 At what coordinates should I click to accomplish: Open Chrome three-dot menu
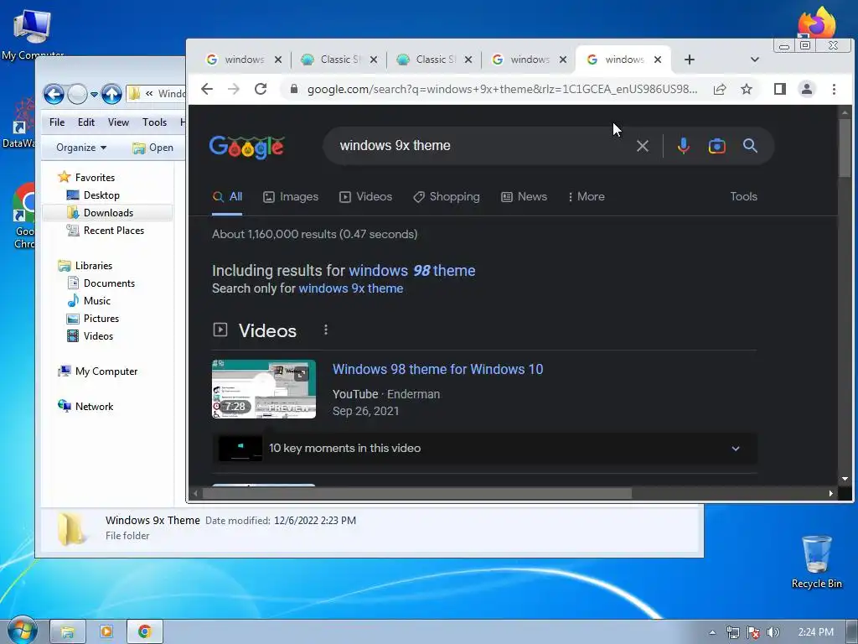point(834,89)
